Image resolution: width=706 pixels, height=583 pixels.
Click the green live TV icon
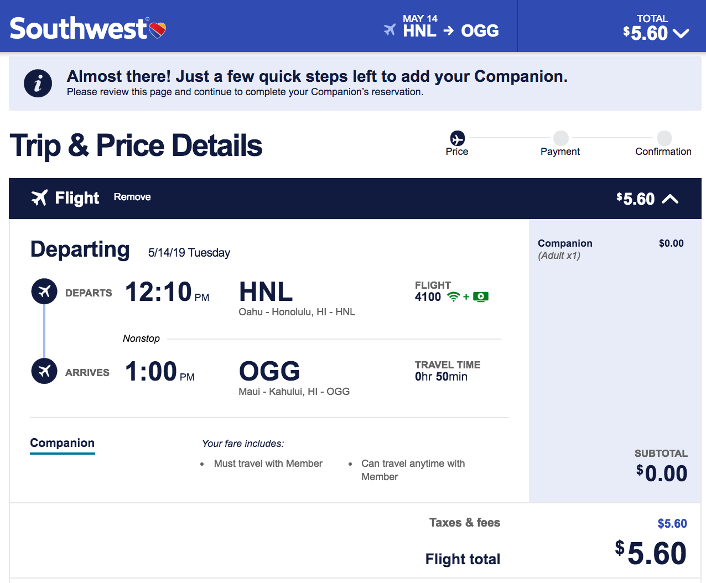pyautogui.click(x=481, y=297)
